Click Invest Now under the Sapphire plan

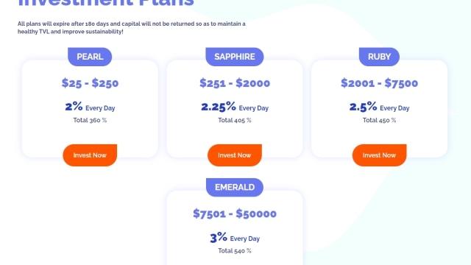click(x=235, y=155)
